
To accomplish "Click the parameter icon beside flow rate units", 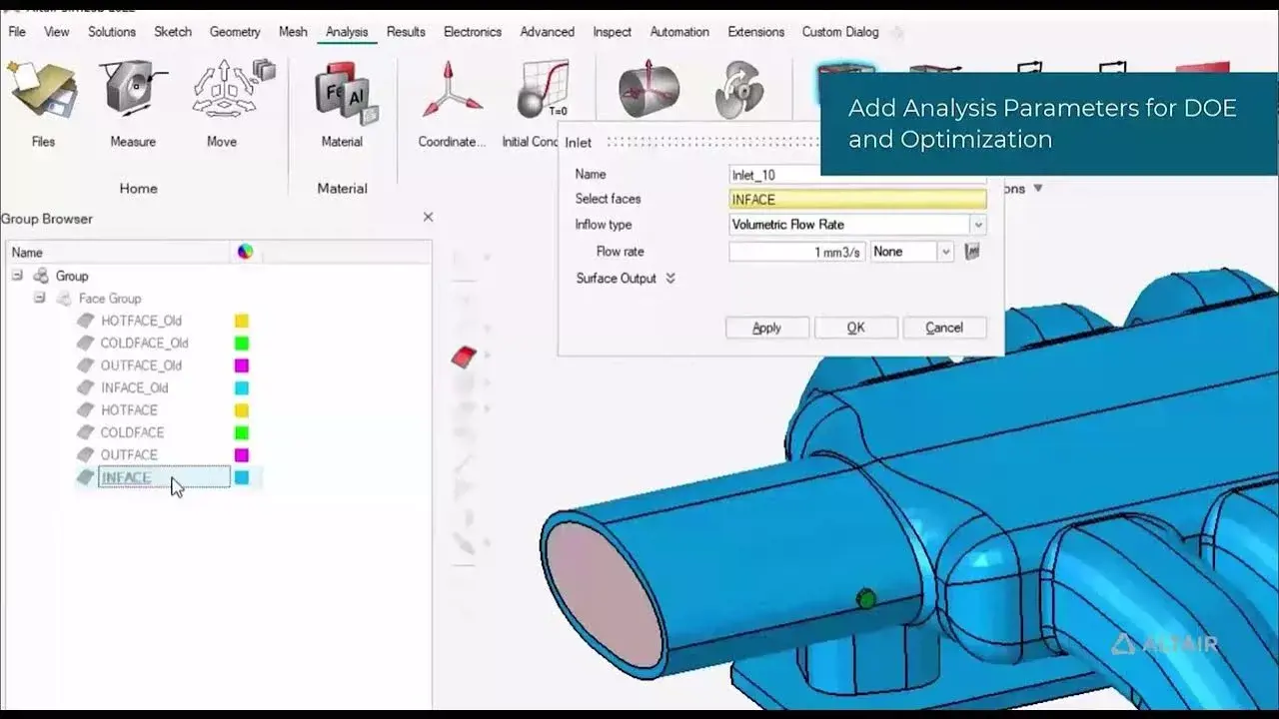I will (972, 252).
